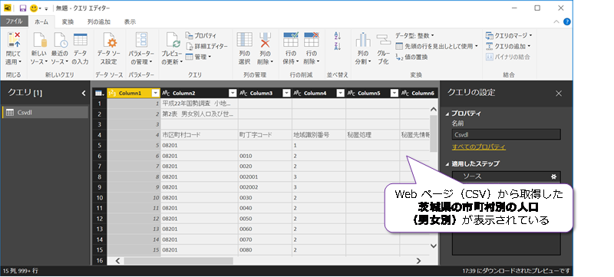This screenshot has height=277, width=614.
Task: Click the row 10 number header
Action: (x=100, y=197)
